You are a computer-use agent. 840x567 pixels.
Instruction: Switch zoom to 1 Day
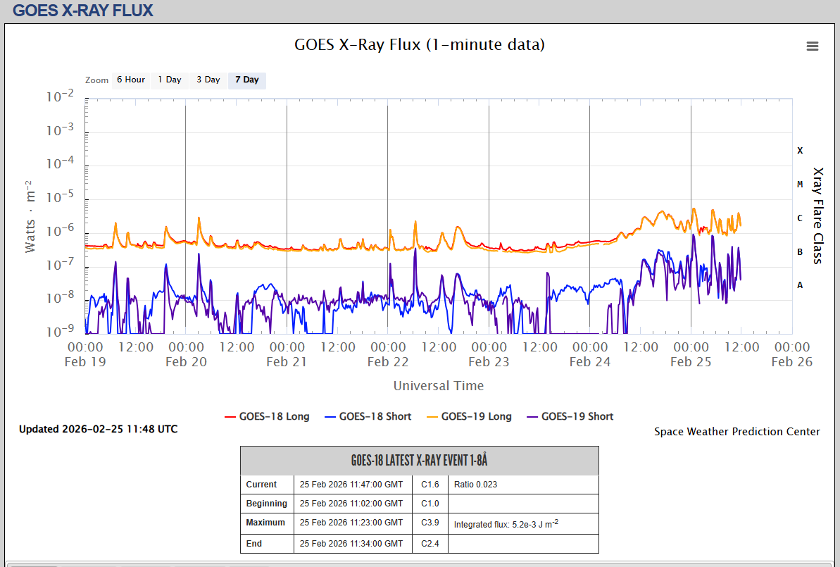click(169, 80)
